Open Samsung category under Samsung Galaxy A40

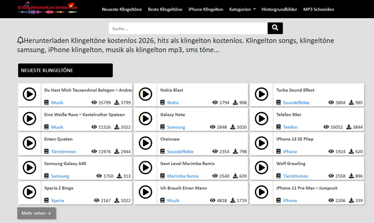[x=60, y=176]
